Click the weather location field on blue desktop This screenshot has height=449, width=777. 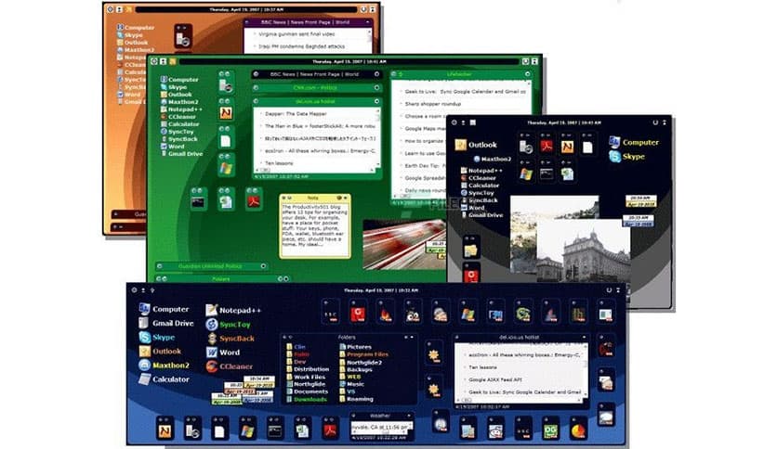pos(380,427)
